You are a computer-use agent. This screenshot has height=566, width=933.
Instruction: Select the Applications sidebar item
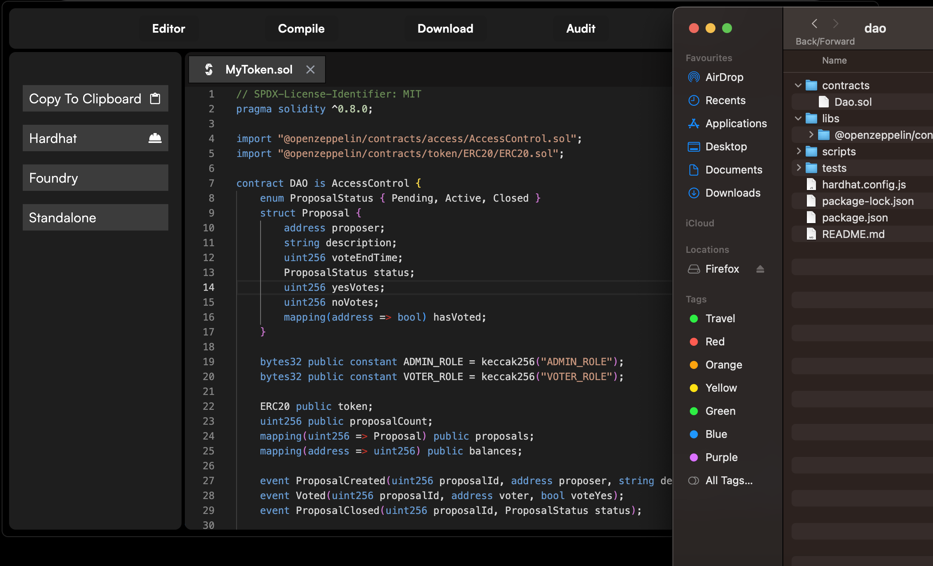736,124
